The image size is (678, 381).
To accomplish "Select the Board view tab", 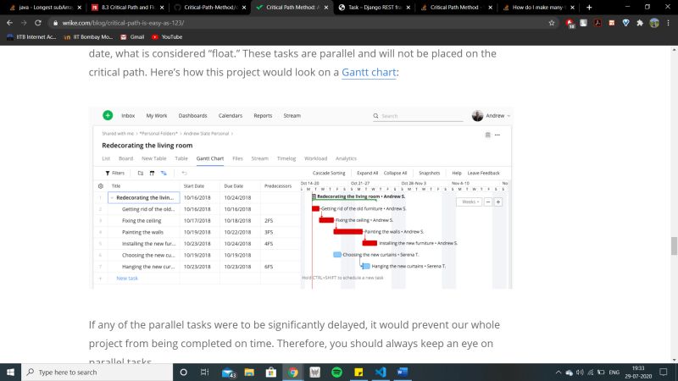I will 125,158.
